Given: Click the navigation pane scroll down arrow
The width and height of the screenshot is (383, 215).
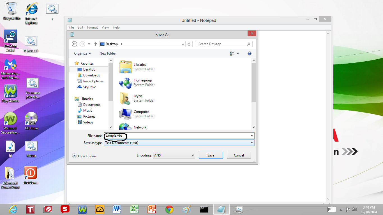Looking at the screenshot, I should point(110,127).
